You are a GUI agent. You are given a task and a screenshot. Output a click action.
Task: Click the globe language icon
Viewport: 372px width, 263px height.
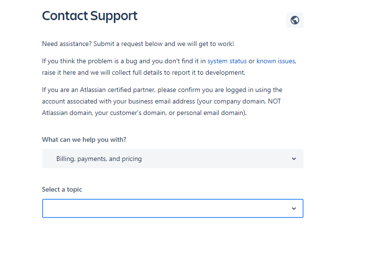pos(294,20)
